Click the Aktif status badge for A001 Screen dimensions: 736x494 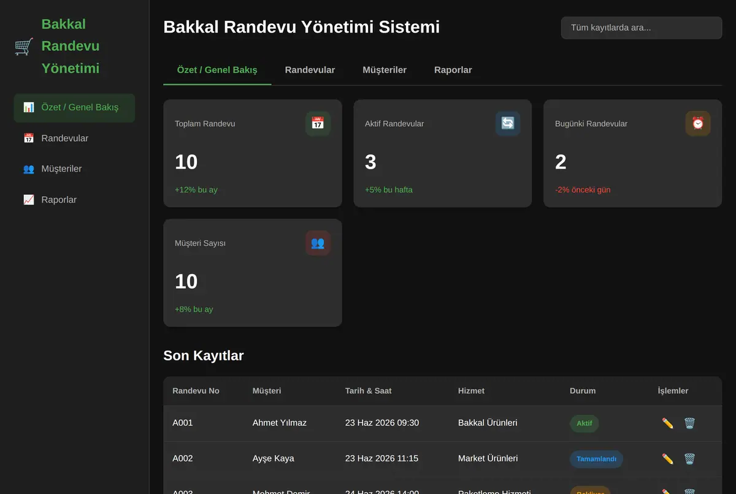(585, 424)
